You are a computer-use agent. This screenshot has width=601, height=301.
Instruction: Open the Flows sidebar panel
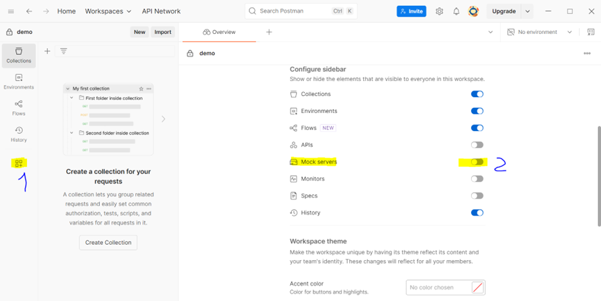pos(19,107)
